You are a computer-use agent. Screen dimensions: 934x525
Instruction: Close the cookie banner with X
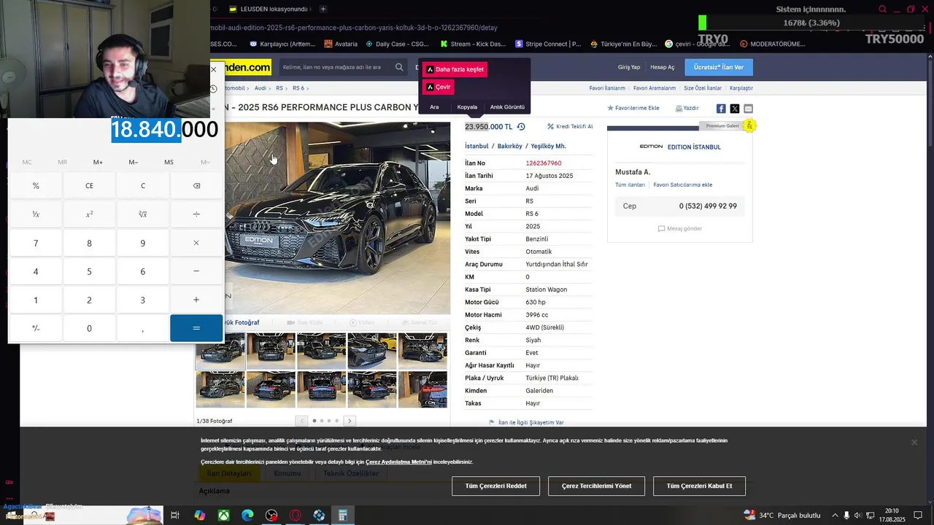pos(914,443)
